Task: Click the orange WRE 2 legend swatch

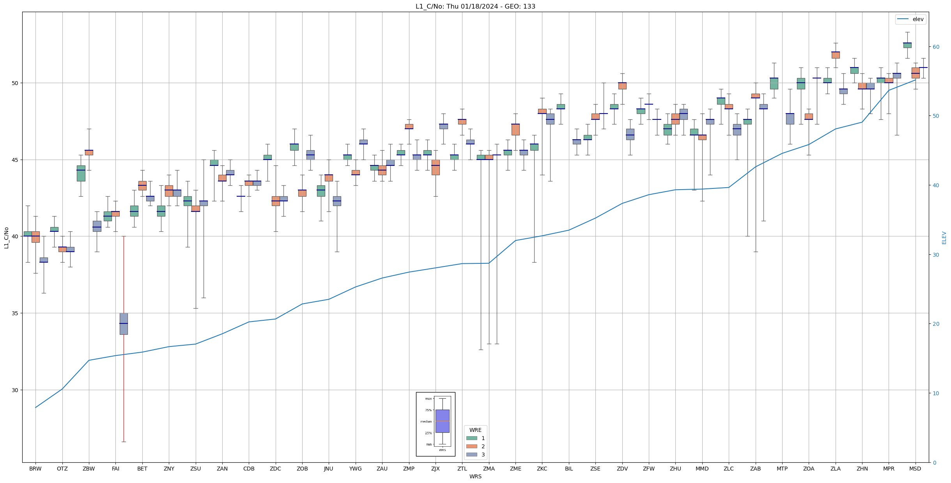Action: click(x=471, y=446)
